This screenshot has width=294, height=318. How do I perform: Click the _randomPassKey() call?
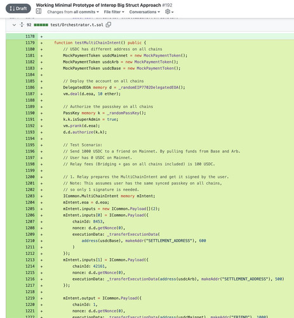pyautogui.click(x=126, y=113)
